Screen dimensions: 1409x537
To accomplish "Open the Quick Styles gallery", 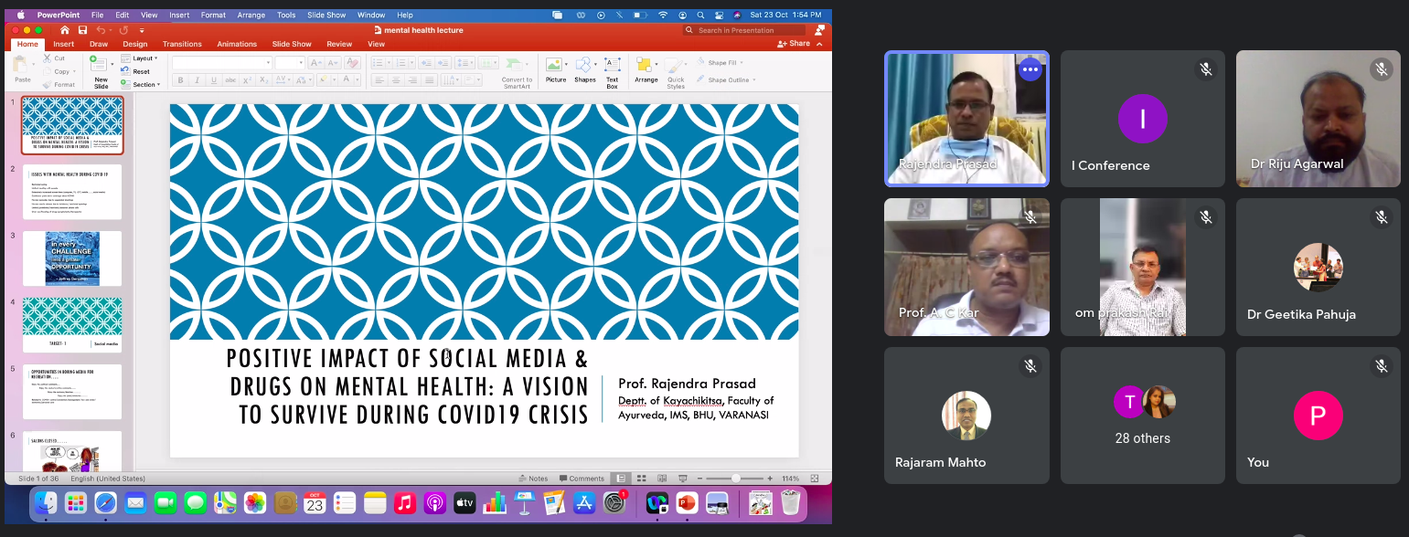I will pos(676,72).
